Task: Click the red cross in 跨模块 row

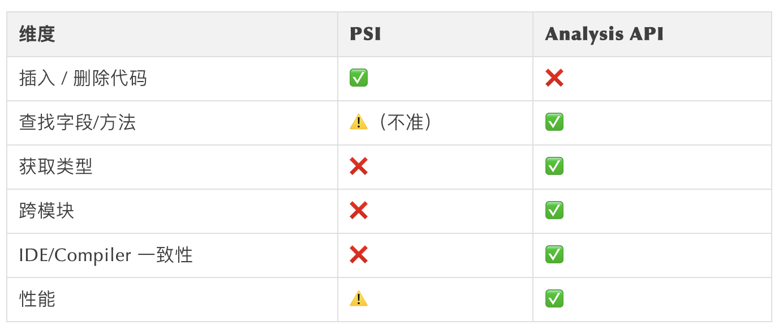Action: coord(359,211)
